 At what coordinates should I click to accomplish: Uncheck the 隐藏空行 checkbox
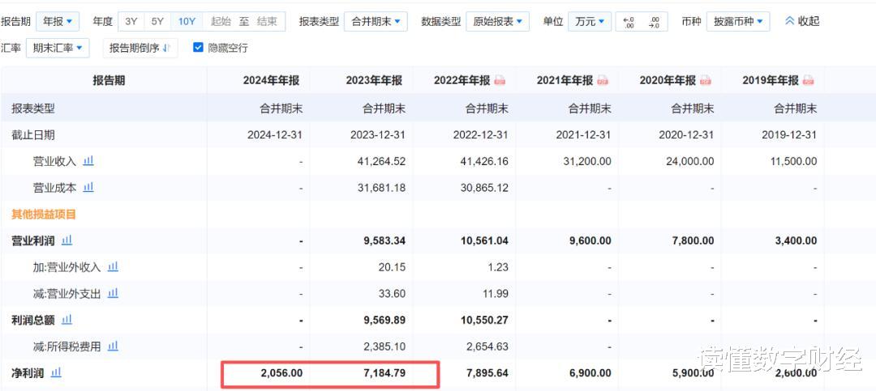click(198, 48)
